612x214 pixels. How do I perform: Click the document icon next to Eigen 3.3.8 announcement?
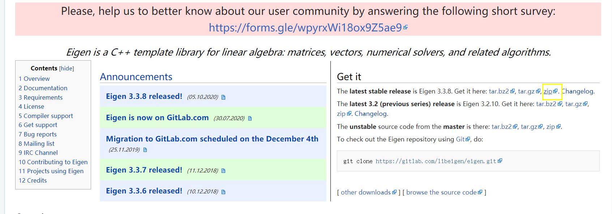(x=224, y=97)
